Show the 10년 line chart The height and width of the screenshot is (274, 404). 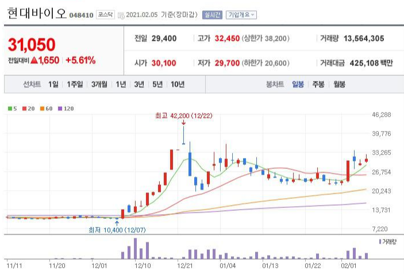tap(178, 84)
